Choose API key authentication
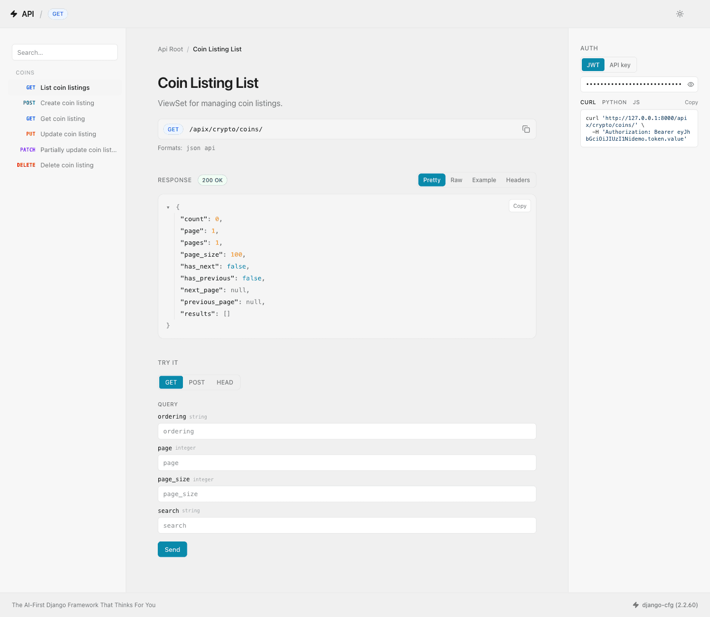 pos(620,65)
